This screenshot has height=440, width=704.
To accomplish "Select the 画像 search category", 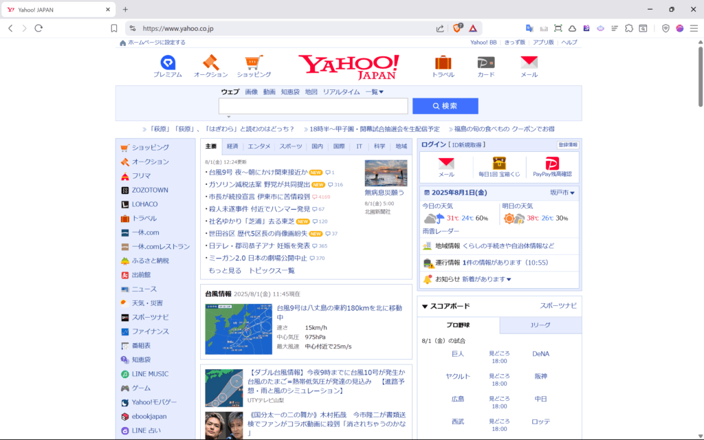I will tap(252, 92).
